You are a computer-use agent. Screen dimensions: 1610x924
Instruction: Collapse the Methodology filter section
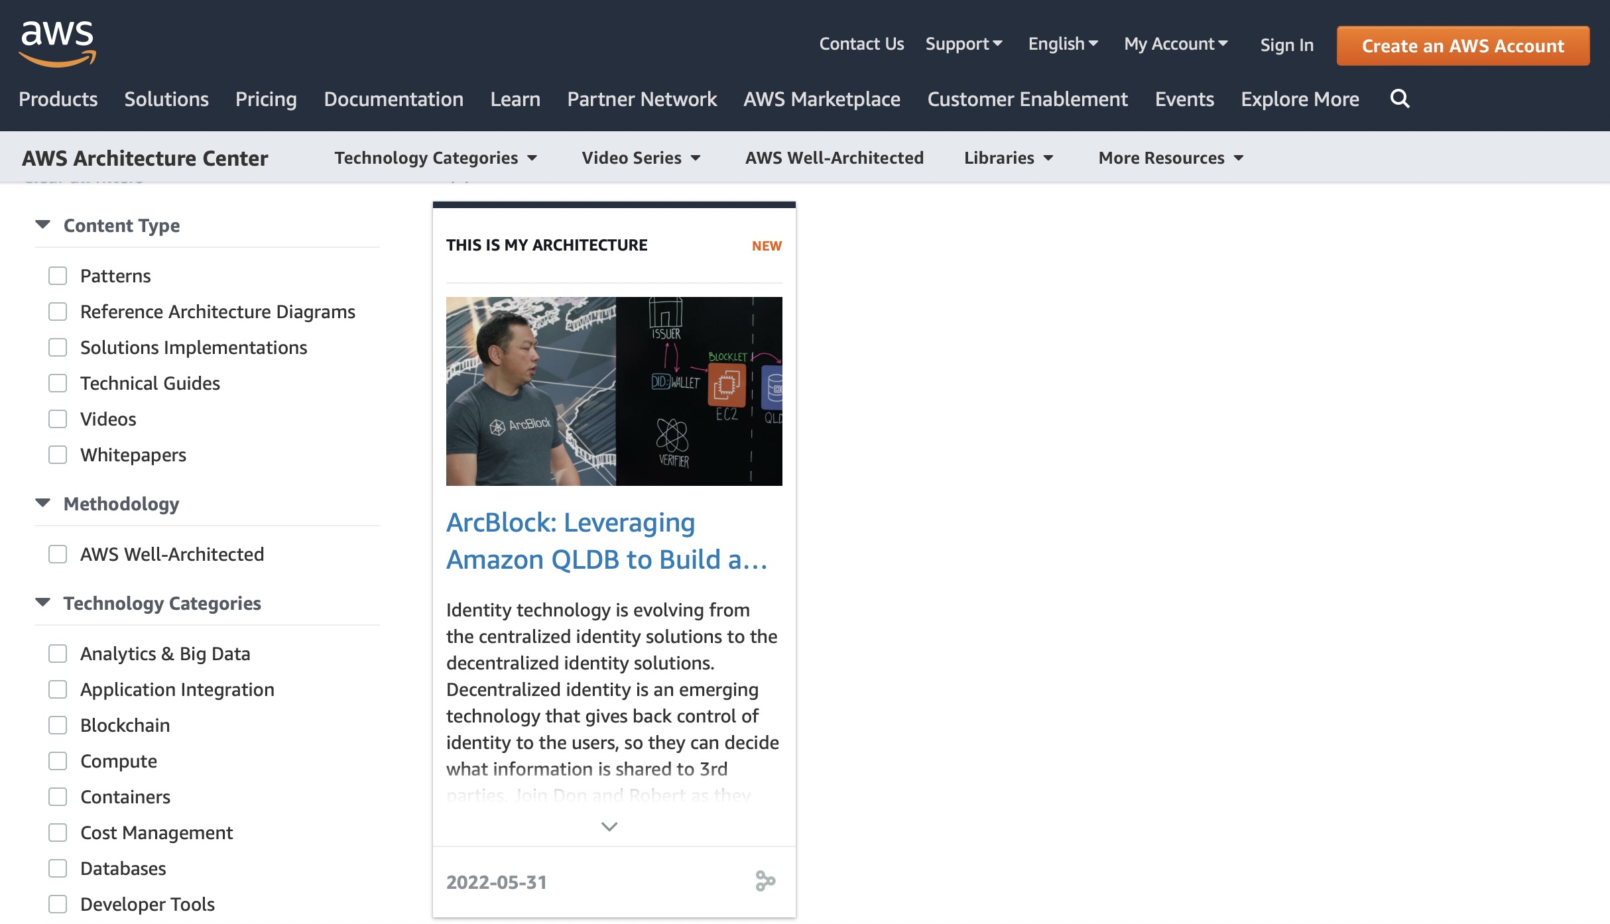(x=43, y=504)
